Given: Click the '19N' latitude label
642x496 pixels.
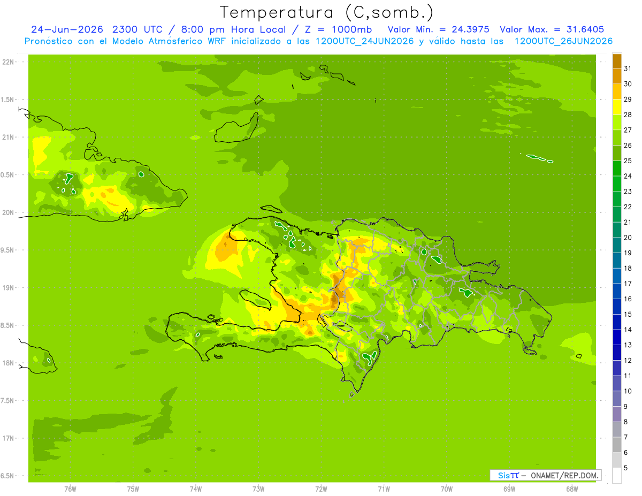Looking at the screenshot, I should (x=8, y=288).
